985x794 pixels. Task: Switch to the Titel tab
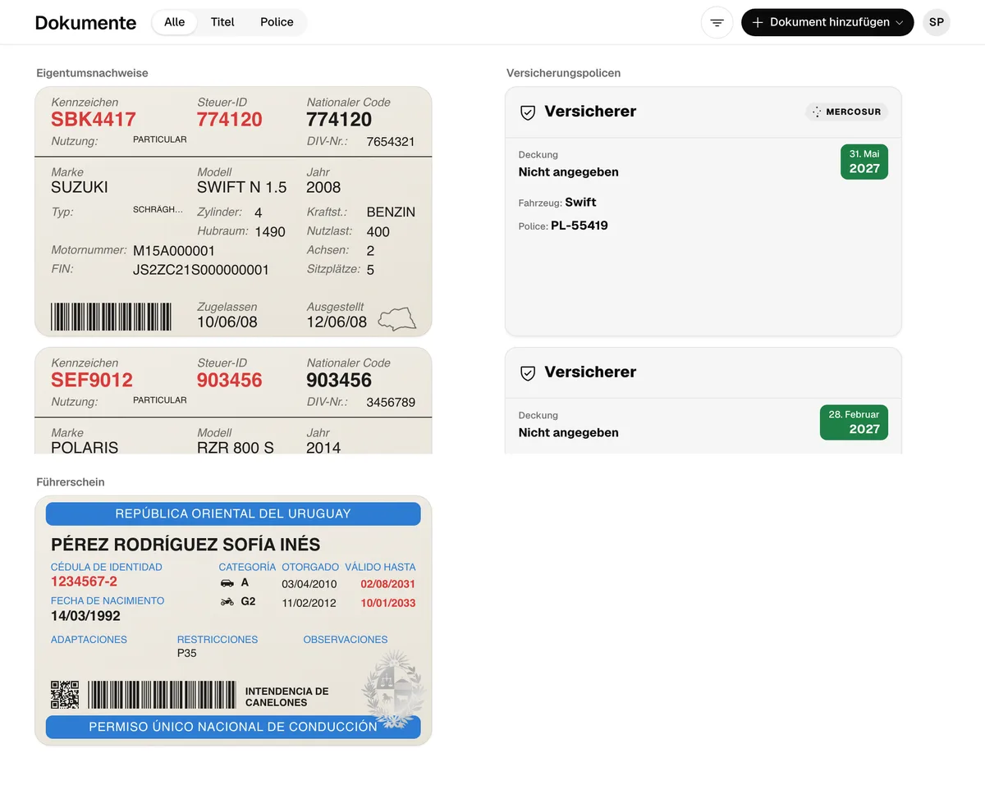(222, 22)
